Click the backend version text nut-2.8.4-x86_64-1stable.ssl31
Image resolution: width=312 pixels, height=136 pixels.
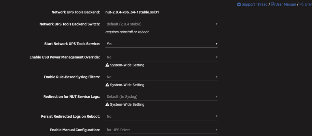coord(132,12)
